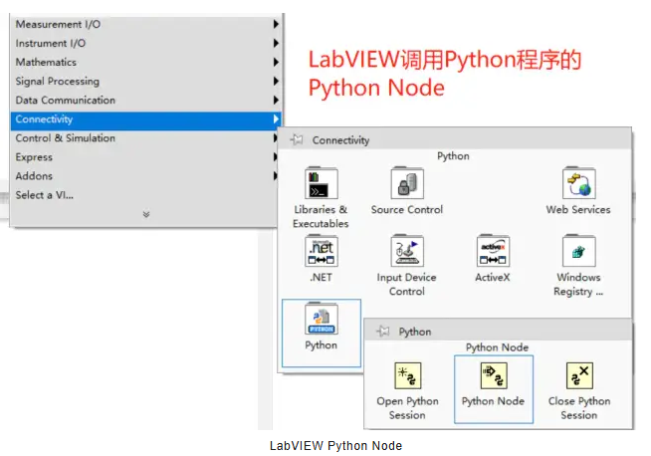
Task: Click the .NET palette icon
Action: (x=321, y=253)
